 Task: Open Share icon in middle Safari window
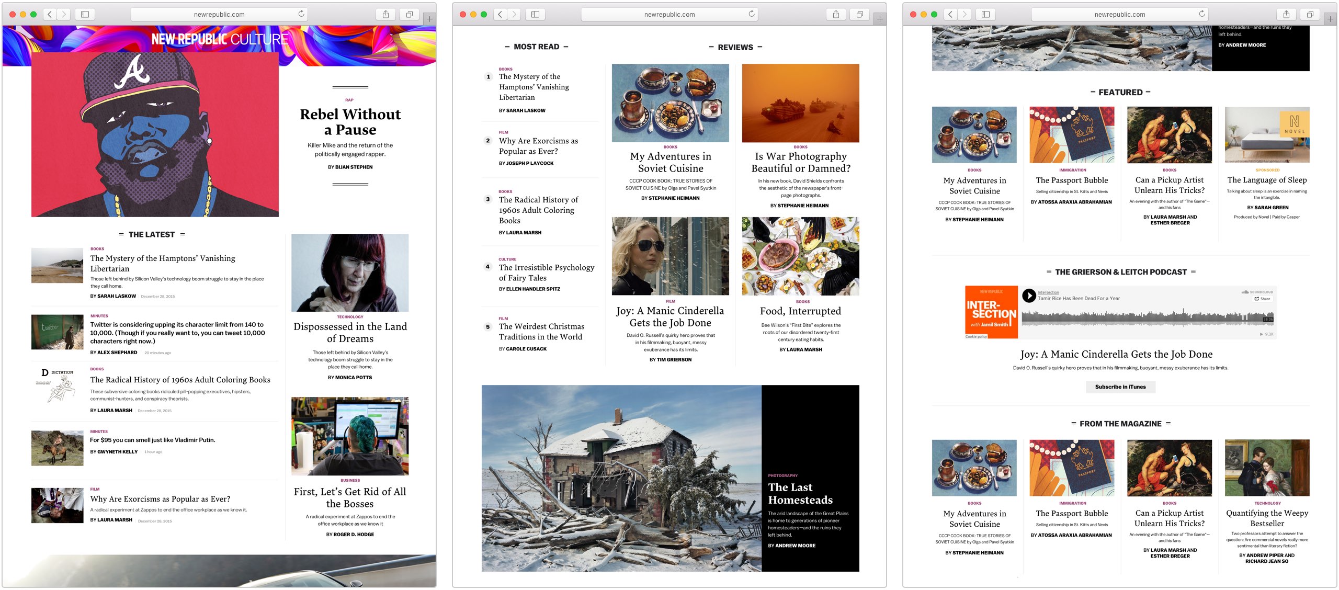tap(836, 14)
